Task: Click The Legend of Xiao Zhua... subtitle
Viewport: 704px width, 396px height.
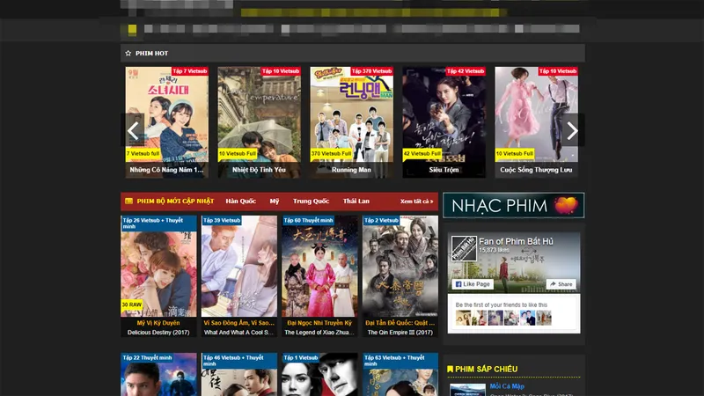Action: tap(319, 333)
